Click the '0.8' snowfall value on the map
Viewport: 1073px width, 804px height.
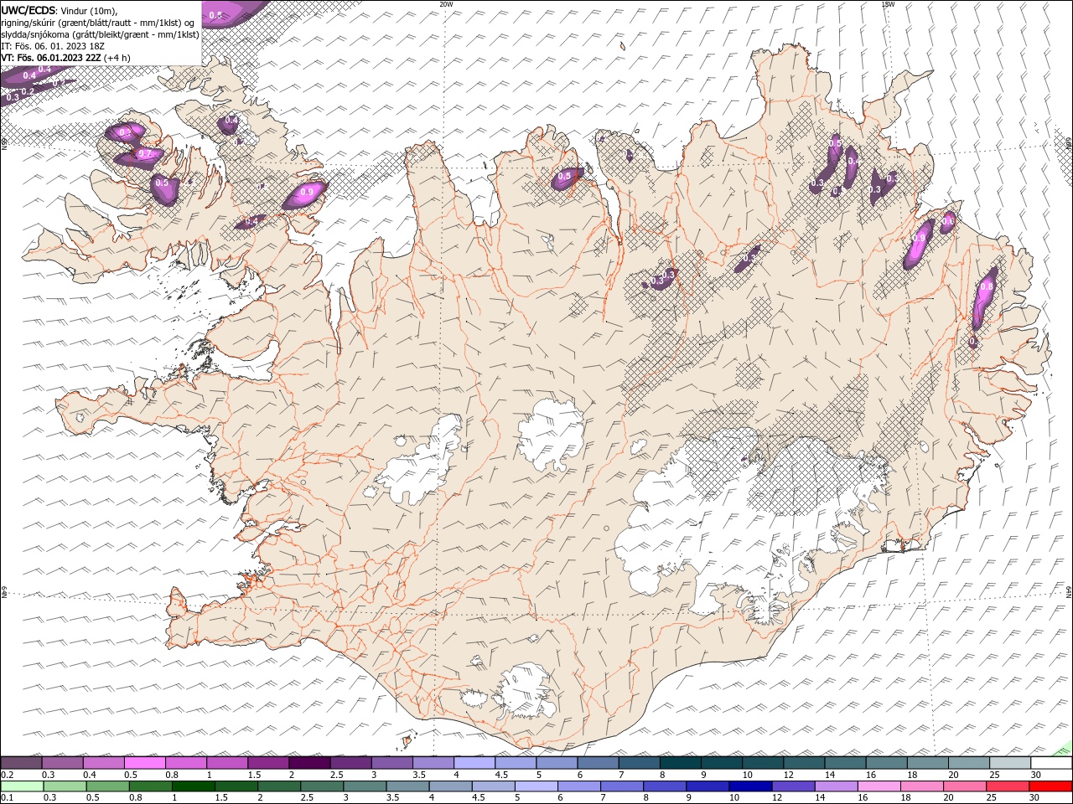tap(987, 286)
